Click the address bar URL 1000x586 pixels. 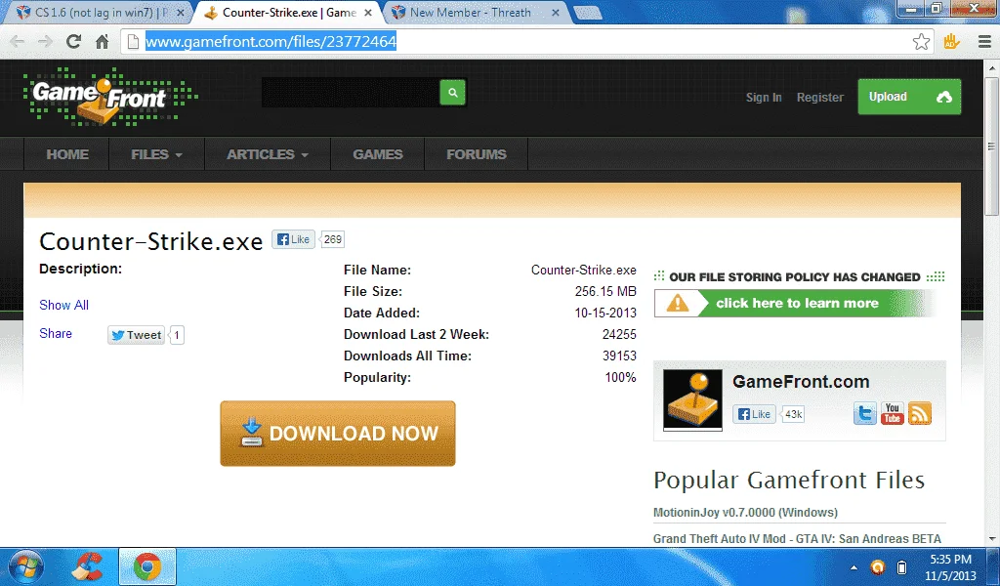(271, 42)
